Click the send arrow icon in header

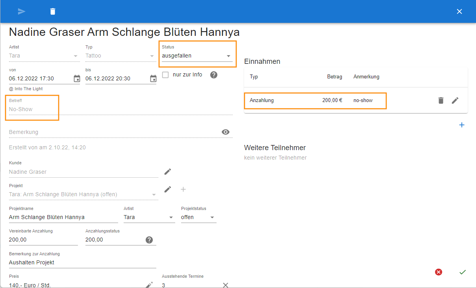22,11
